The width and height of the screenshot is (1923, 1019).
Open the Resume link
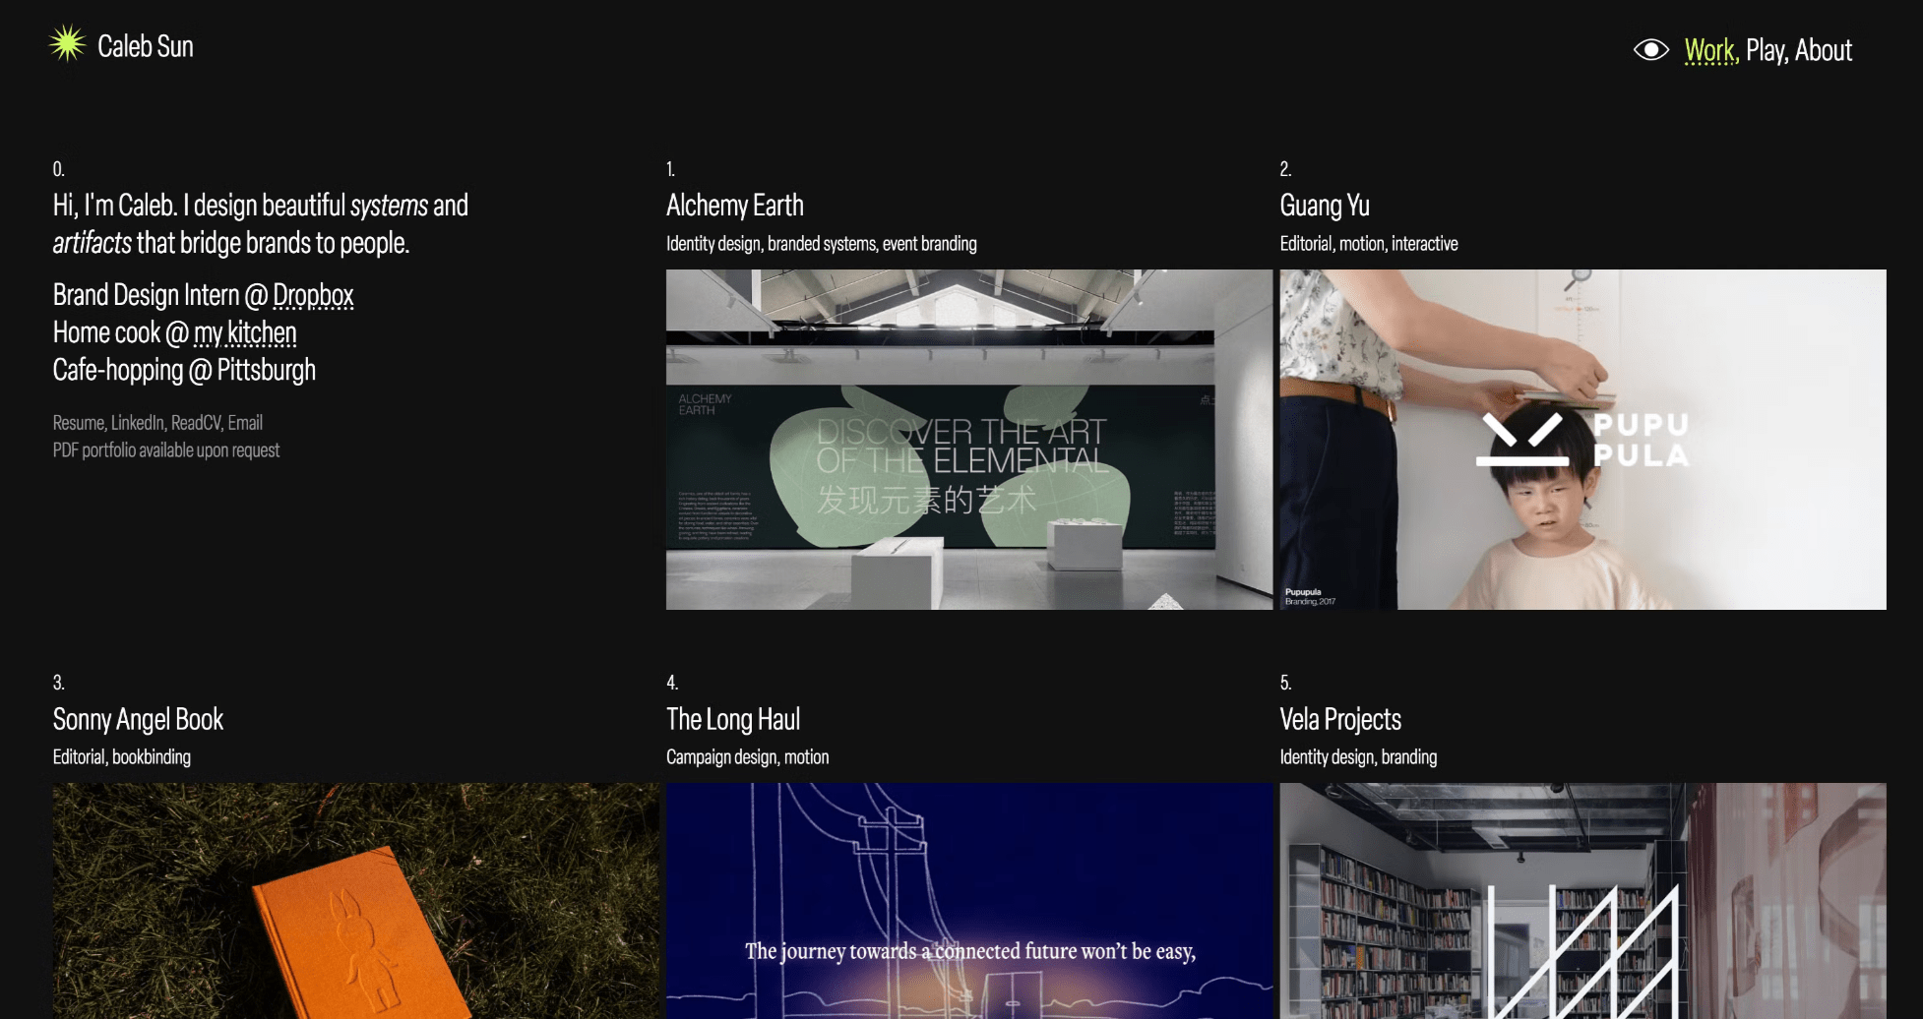pos(78,423)
